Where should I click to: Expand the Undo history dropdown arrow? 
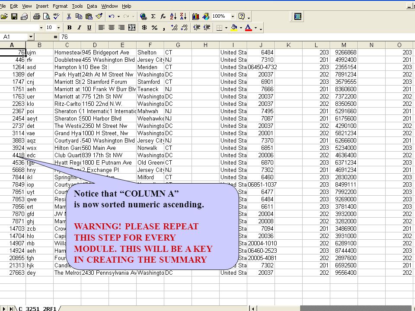(118, 17)
